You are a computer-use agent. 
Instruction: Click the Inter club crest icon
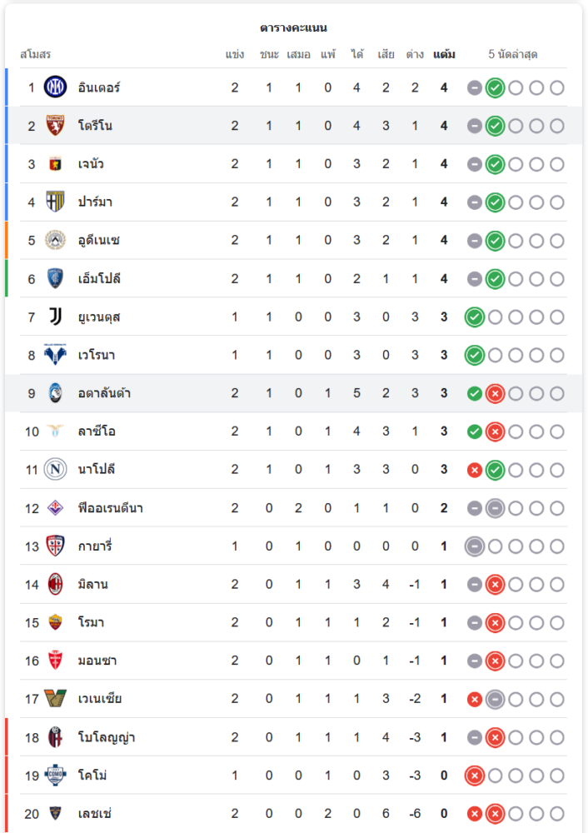(55, 87)
